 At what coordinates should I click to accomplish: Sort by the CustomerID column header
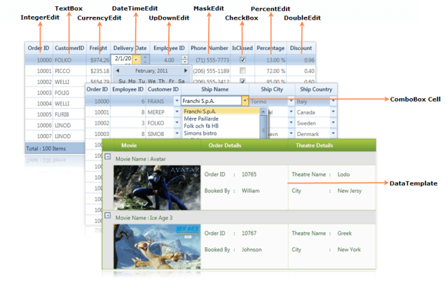coord(69,48)
